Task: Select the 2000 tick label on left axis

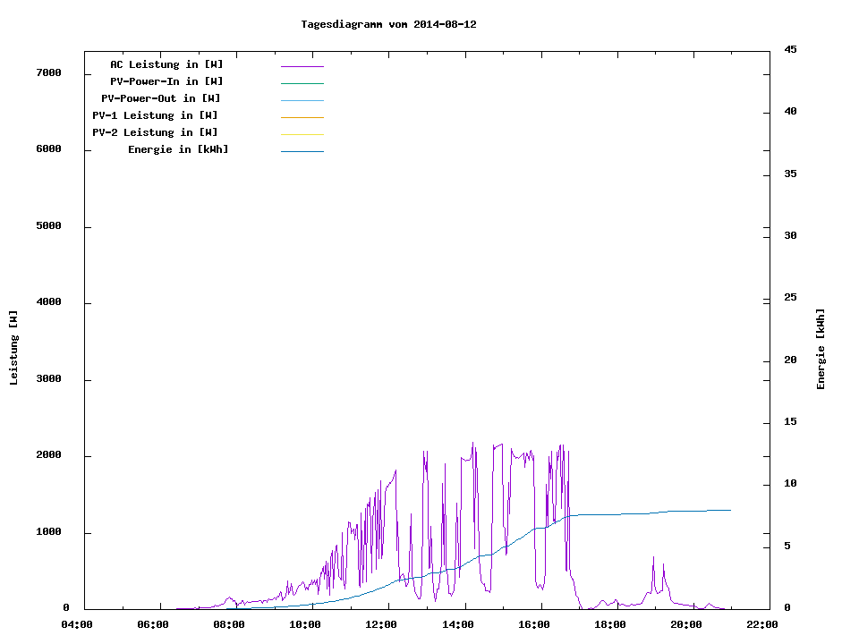Action: (x=48, y=455)
